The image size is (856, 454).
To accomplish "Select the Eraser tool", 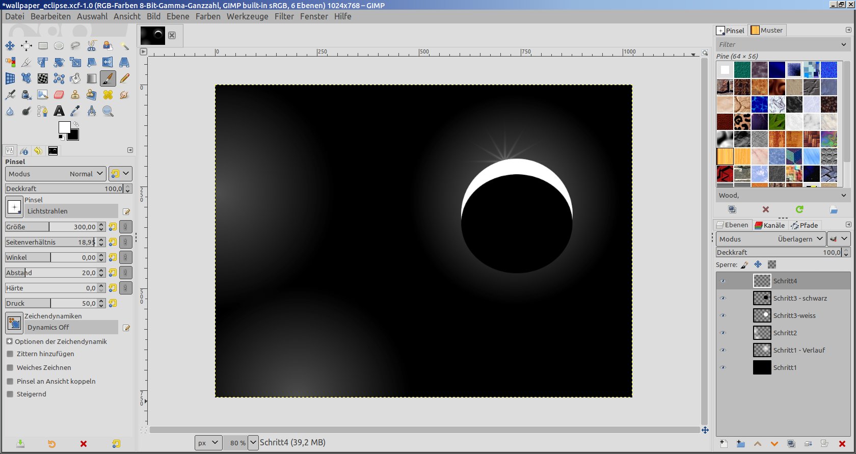I will (59, 95).
